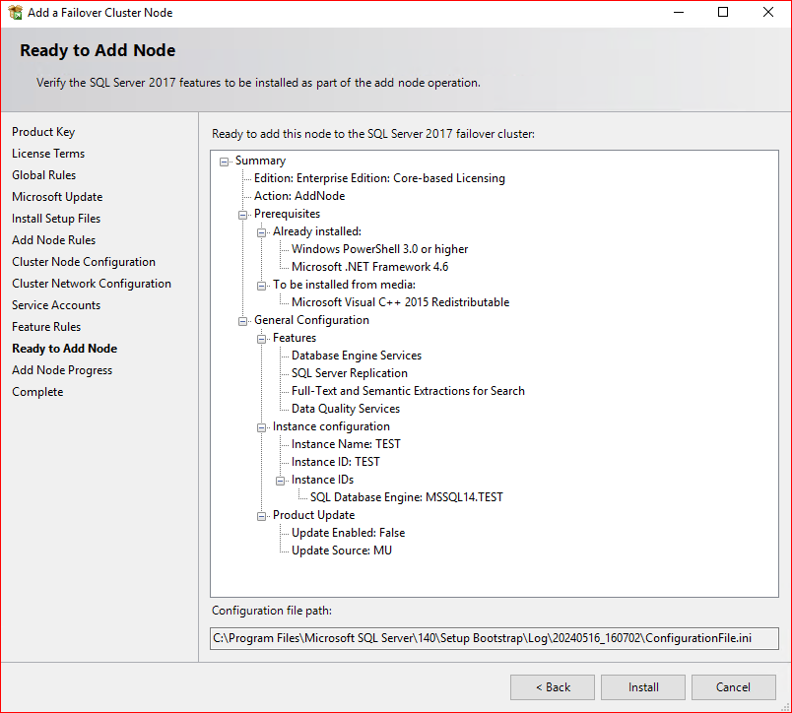Select the Cluster Node Configuration step
The height and width of the screenshot is (713, 792).
pyautogui.click(x=84, y=262)
